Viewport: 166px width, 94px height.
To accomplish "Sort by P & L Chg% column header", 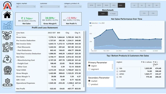I will click(156, 63).
